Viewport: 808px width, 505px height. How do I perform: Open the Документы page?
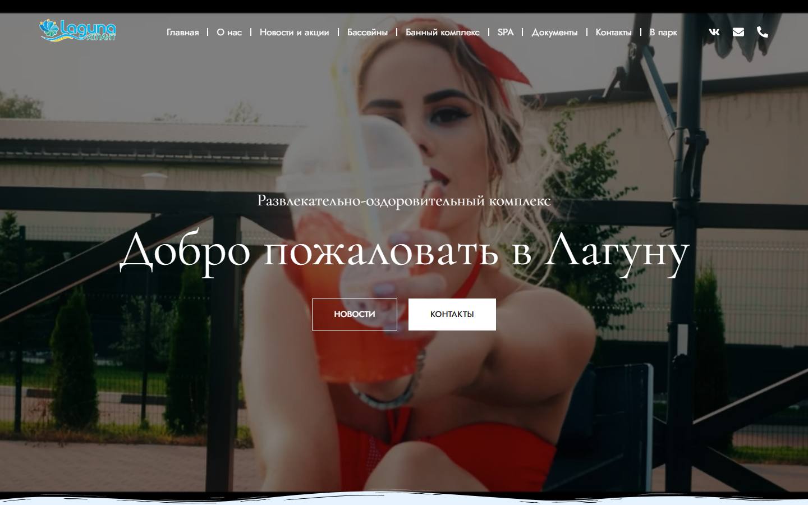tap(554, 33)
